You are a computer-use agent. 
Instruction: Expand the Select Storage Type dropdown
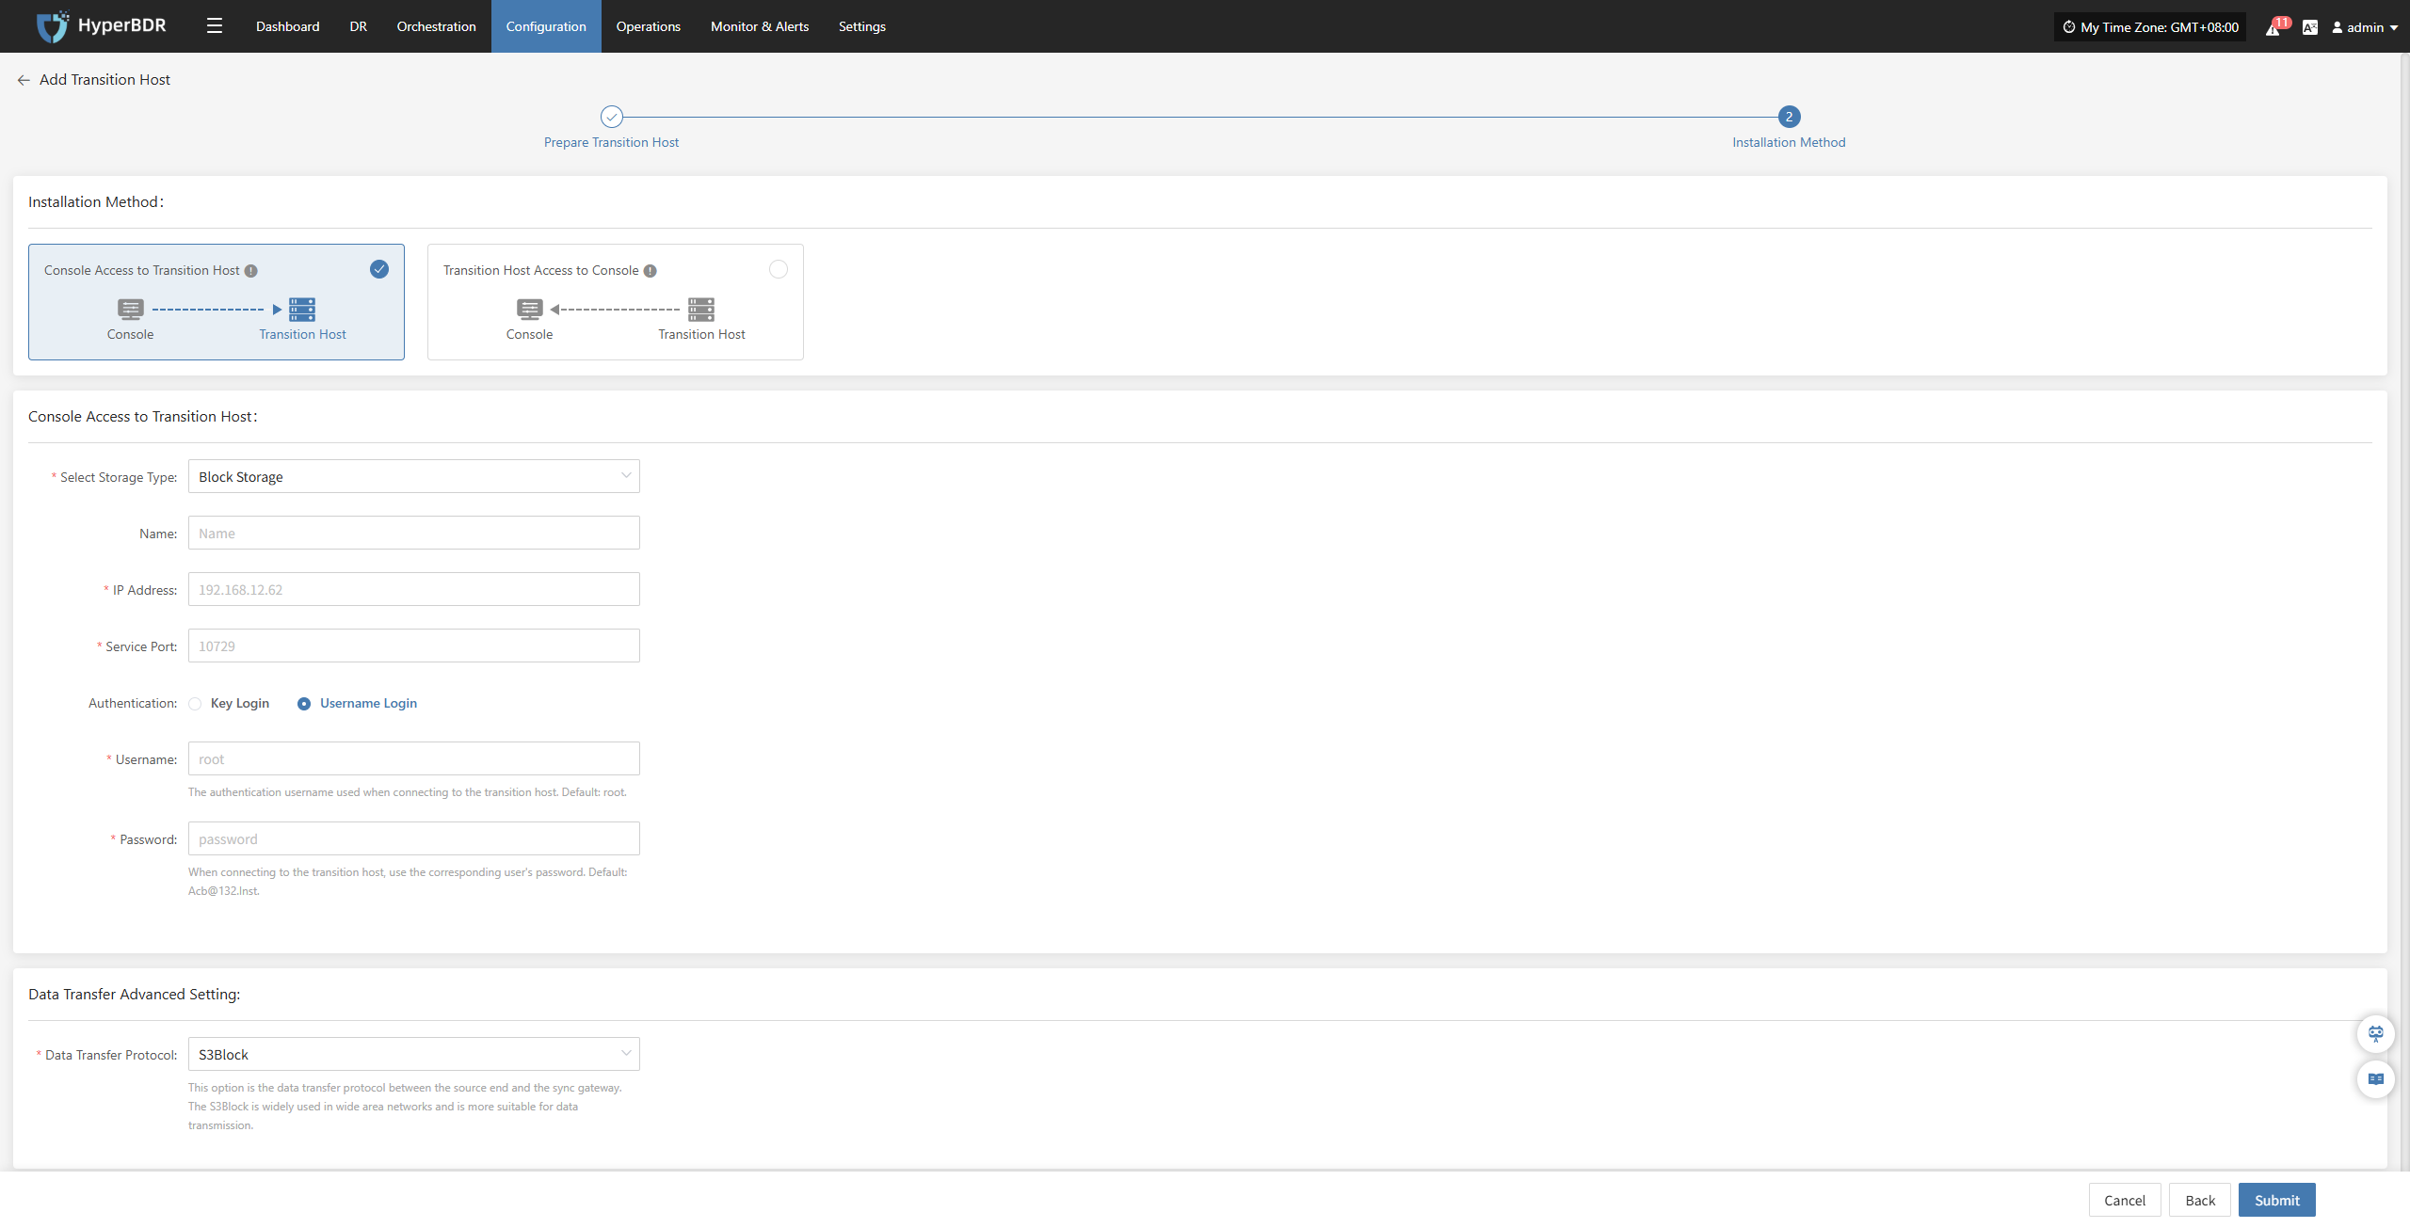pos(413,476)
